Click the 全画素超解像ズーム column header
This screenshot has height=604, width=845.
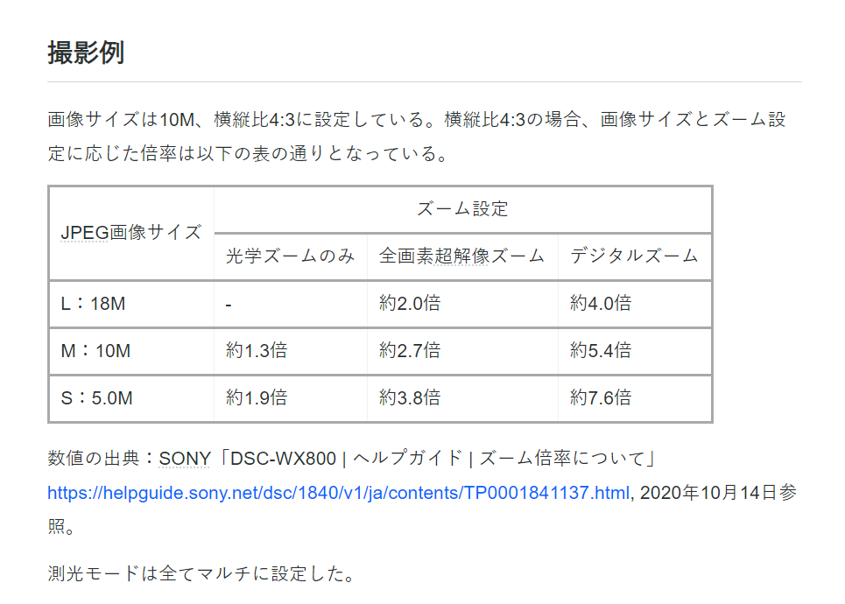pos(462,256)
